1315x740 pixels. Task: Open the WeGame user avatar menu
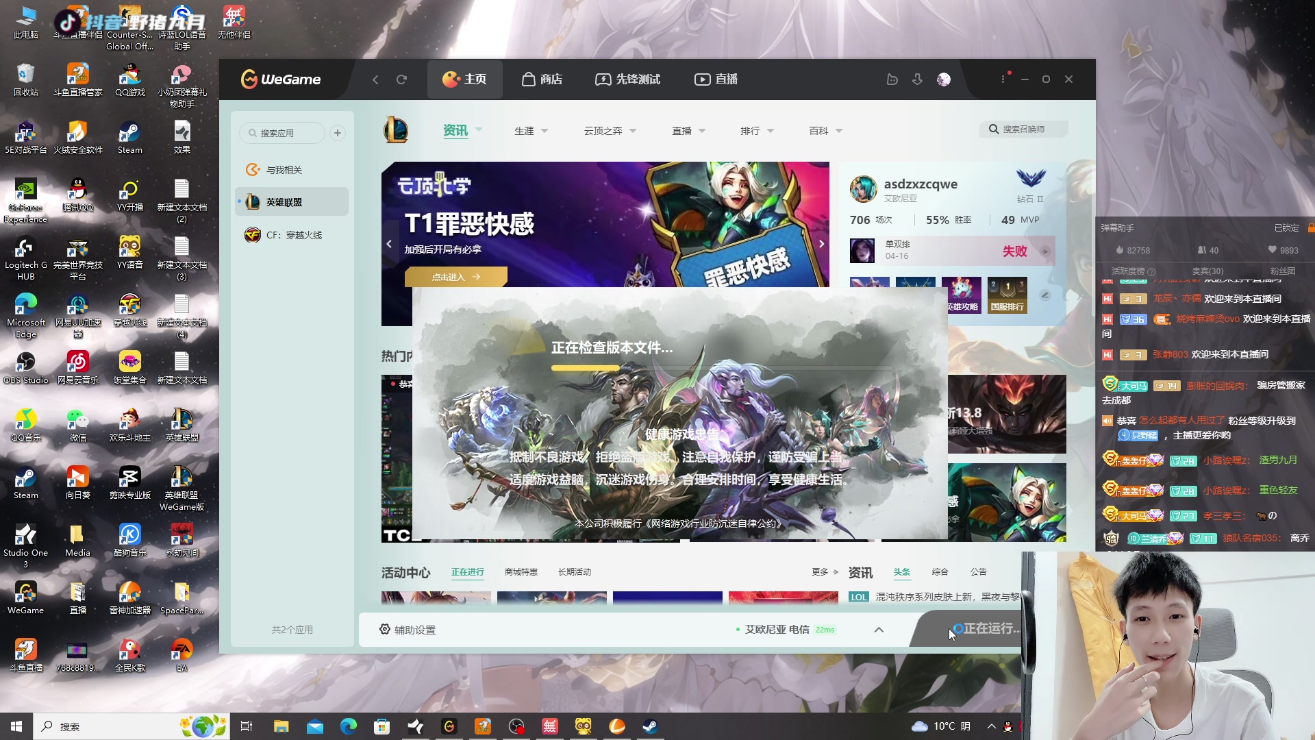(944, 79)
